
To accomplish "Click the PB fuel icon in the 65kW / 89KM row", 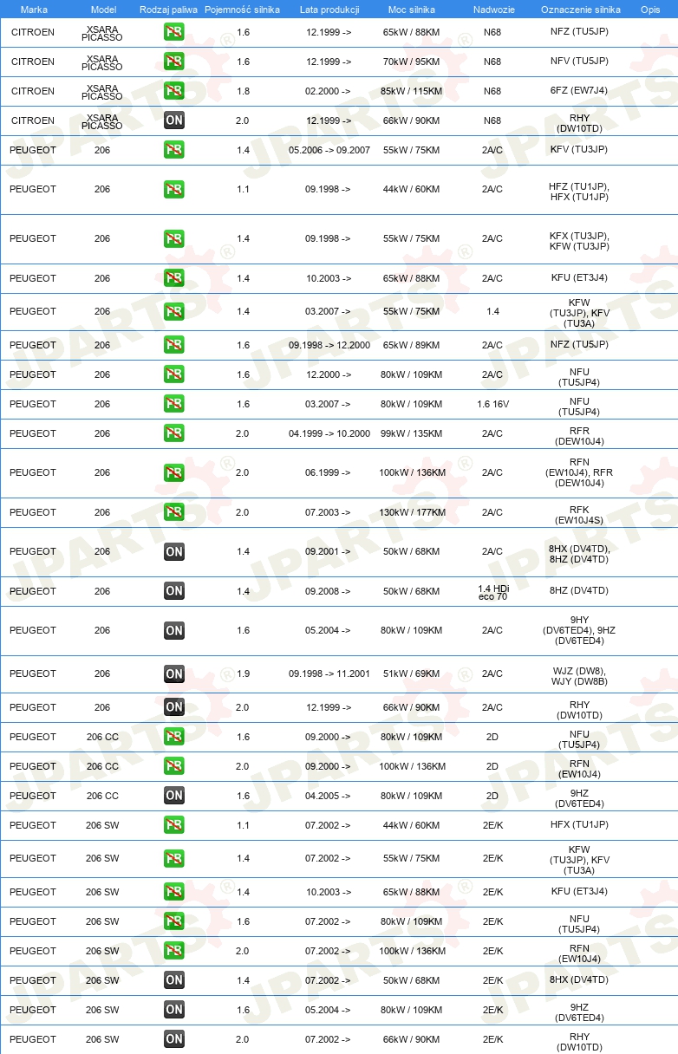I will [x=174, y=345].
